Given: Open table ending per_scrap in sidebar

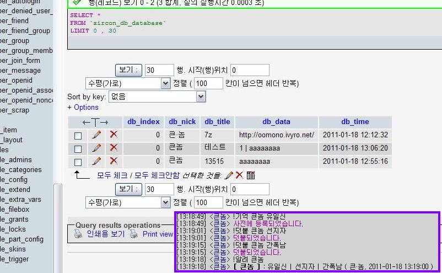Looking at the screenshot, I should (x=15, y=110).
